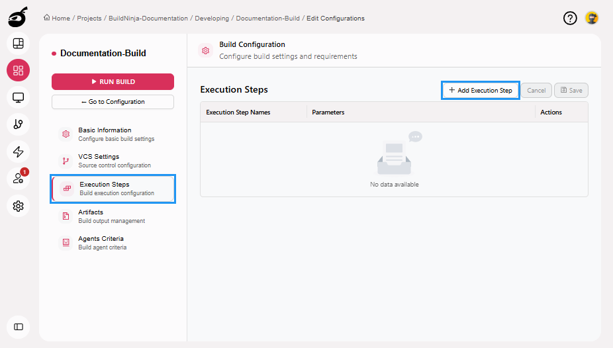Click Parameters column header

(328, 112)
